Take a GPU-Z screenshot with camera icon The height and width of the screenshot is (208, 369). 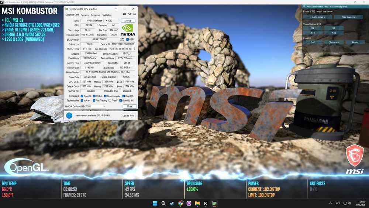pos(125,14)
